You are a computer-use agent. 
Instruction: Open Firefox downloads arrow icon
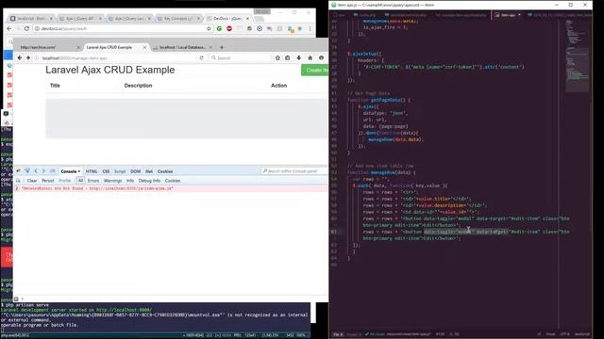pos(298,58)
